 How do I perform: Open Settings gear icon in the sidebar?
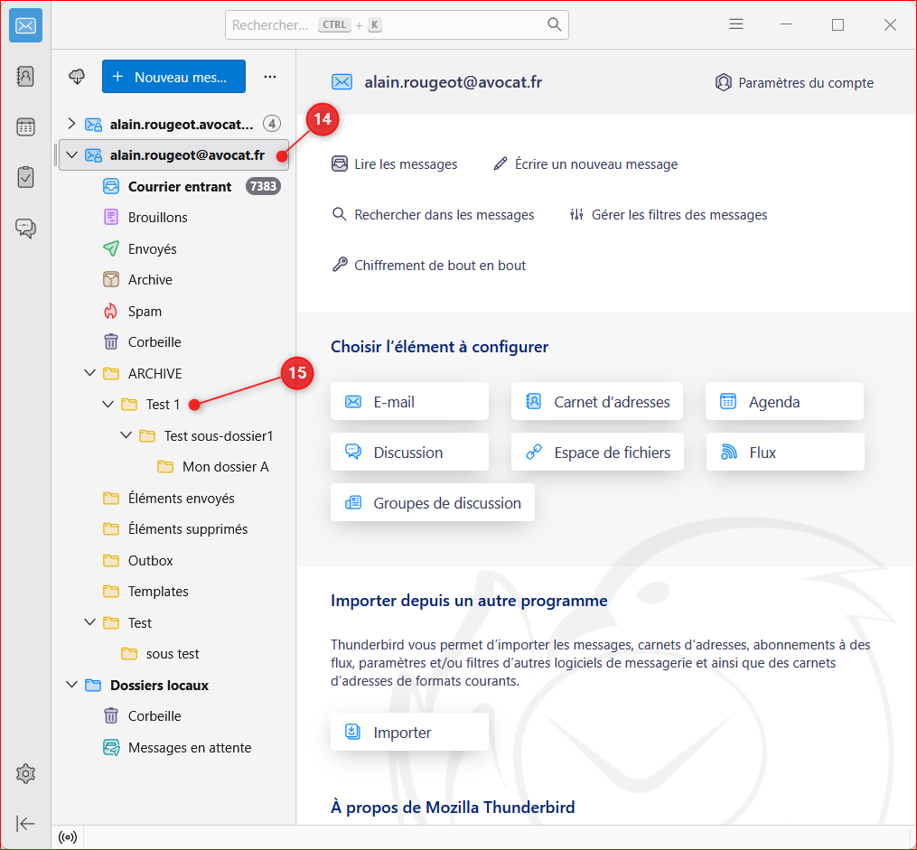(x=25, y=774)
